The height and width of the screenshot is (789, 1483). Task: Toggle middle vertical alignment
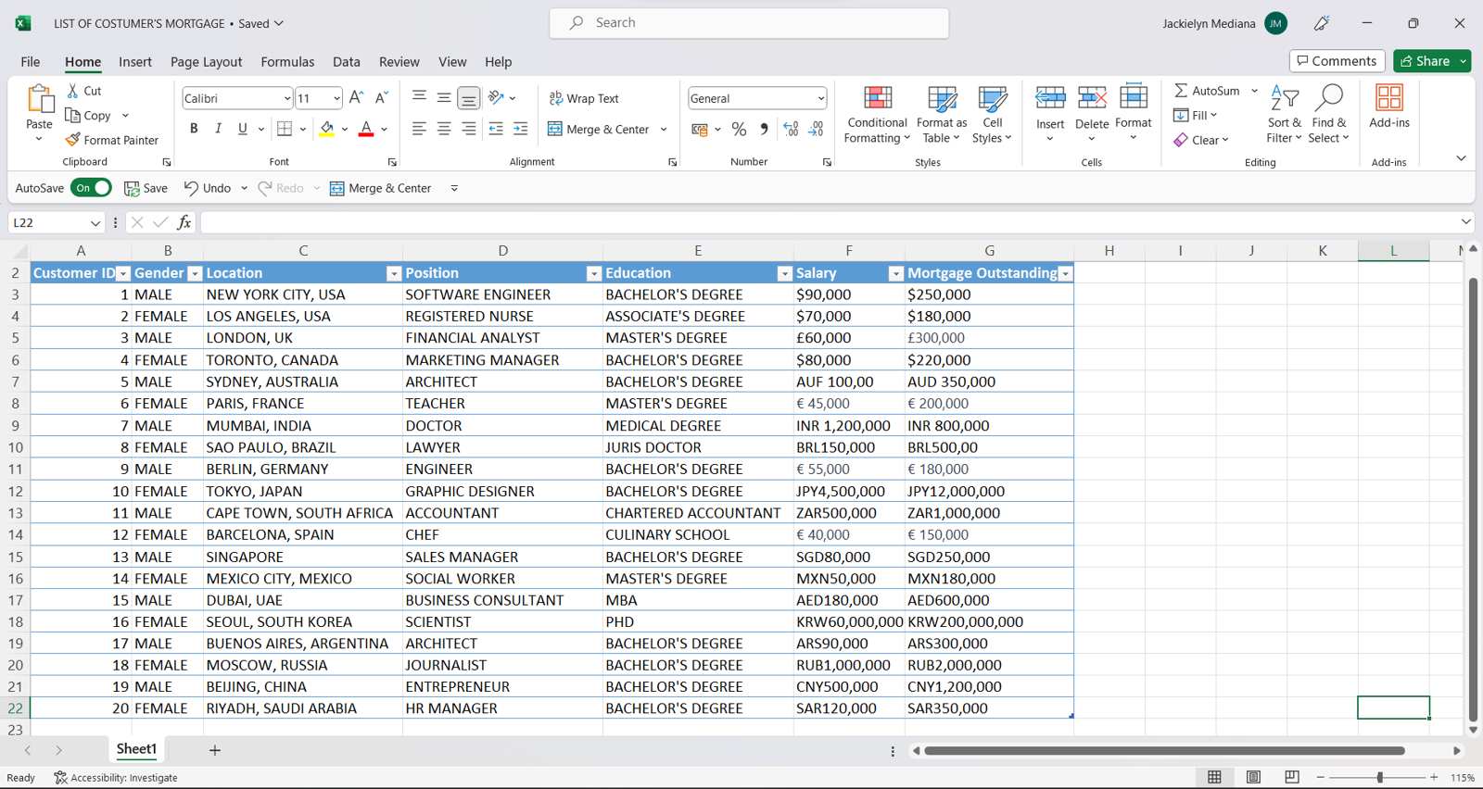tap(444, 97)
